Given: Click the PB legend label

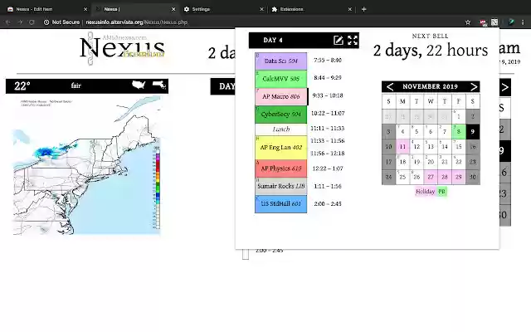Looking at the screenshot, I should tap(441, 192).
